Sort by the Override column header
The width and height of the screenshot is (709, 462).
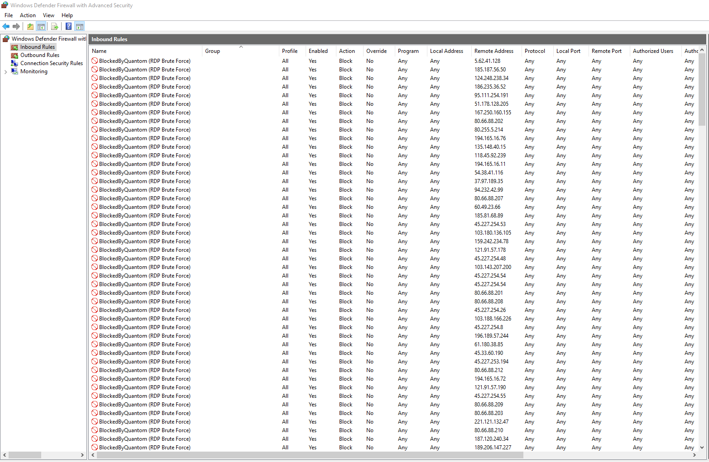[379, 51]
